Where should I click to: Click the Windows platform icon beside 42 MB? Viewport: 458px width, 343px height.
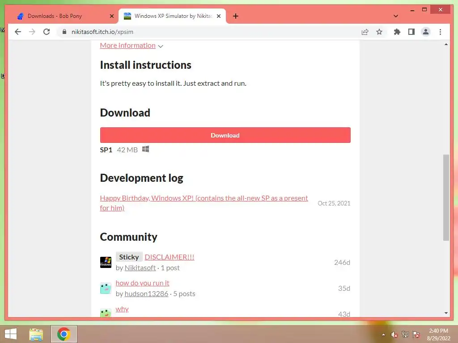pyautogui.click(x=145, y=149)
